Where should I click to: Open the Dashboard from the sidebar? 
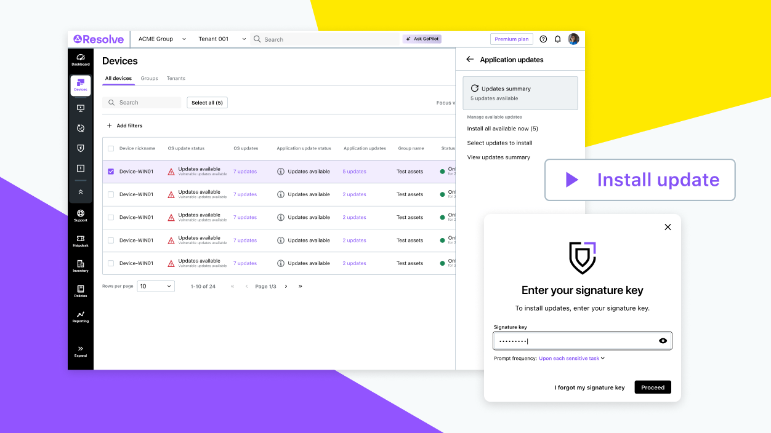[81, 59]
